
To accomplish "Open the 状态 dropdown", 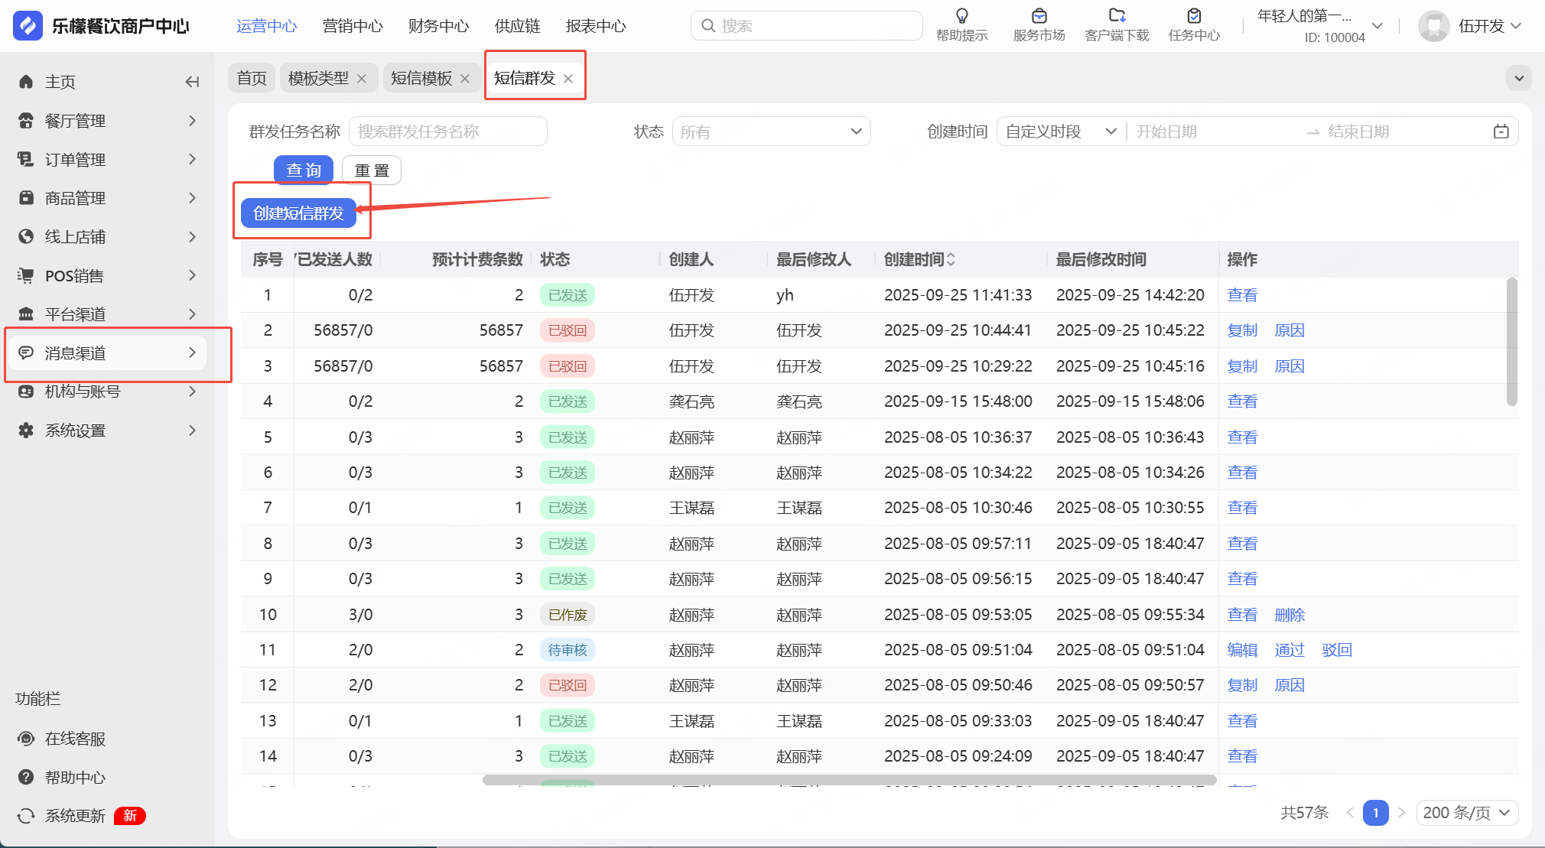I will [771, 132].
